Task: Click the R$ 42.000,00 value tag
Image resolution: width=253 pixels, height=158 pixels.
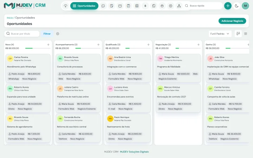Action: point(85,134)
